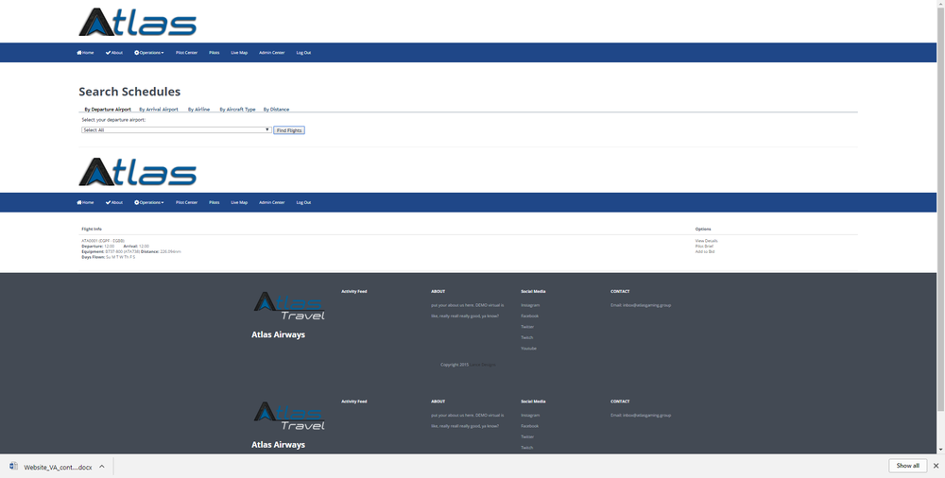Open Live Map in the top navigation bar
This screenshot has width=945, height=478.
(x=239, y=53)
